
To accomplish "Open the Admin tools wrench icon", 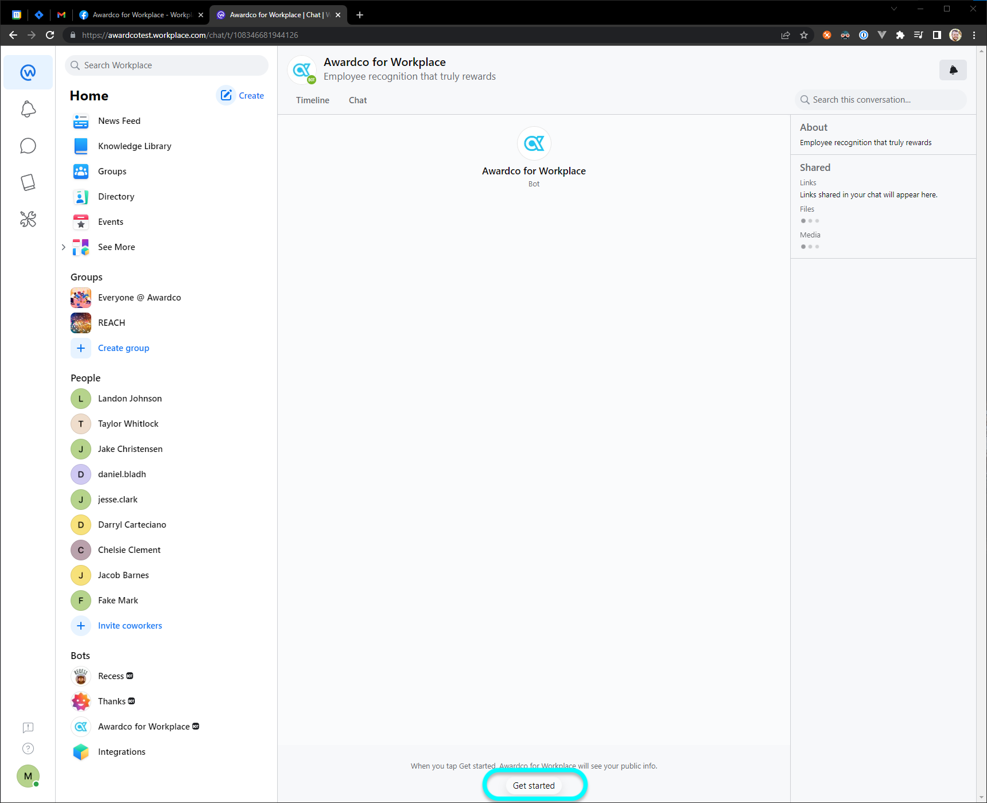I will [x=28, y=219].
